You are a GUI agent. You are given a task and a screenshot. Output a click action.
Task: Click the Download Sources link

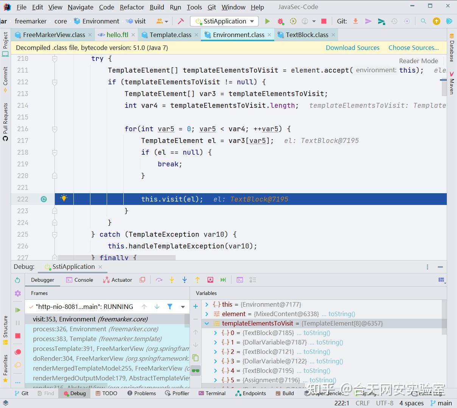click(x=353, y=48)
